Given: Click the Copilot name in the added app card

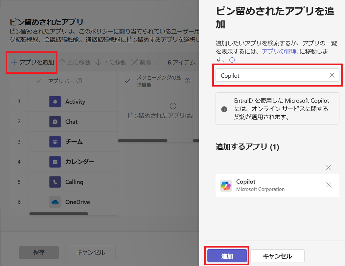Looking at the screenshot, I should (246, 181).
